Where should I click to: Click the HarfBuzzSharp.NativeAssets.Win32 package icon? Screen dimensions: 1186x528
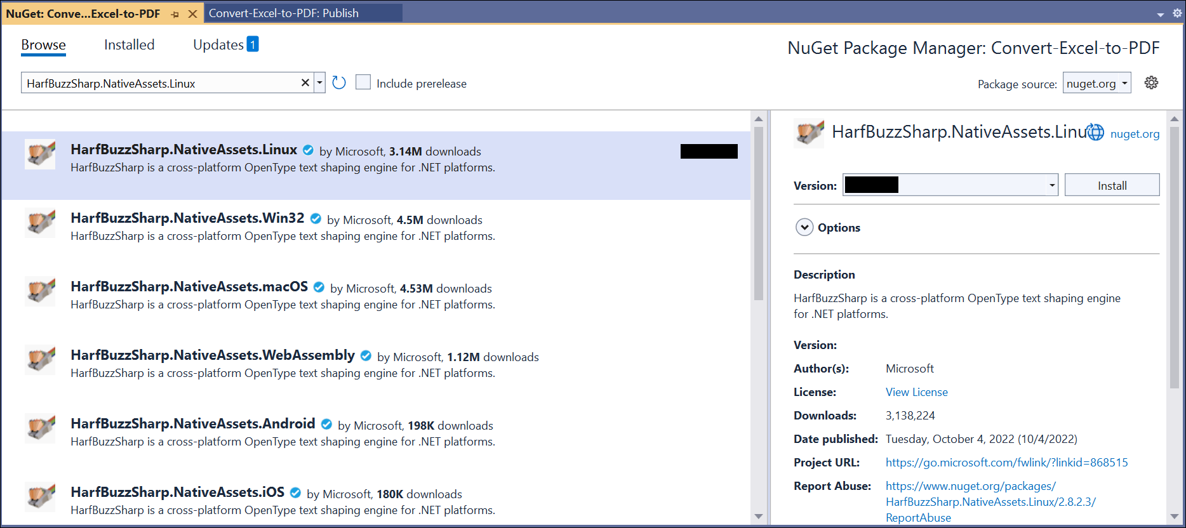tap(40, 223)
